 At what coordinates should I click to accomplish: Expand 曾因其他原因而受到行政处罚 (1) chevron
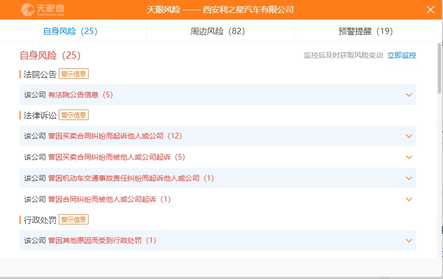409,240
